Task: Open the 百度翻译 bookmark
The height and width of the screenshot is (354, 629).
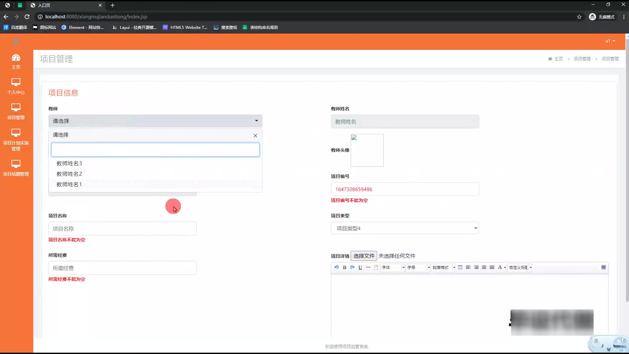Action: tap(15, 28)
